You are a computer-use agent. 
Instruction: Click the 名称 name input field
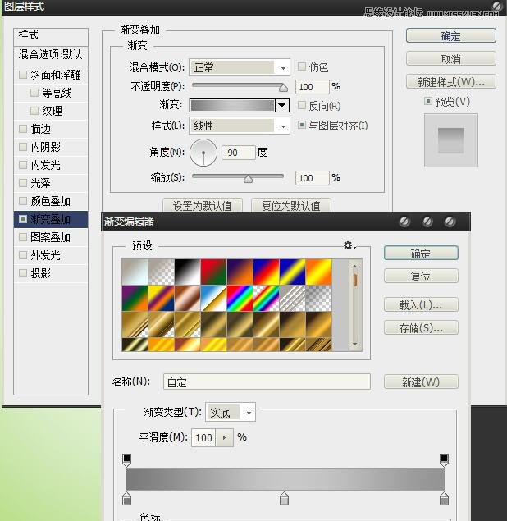pos(267,382)
